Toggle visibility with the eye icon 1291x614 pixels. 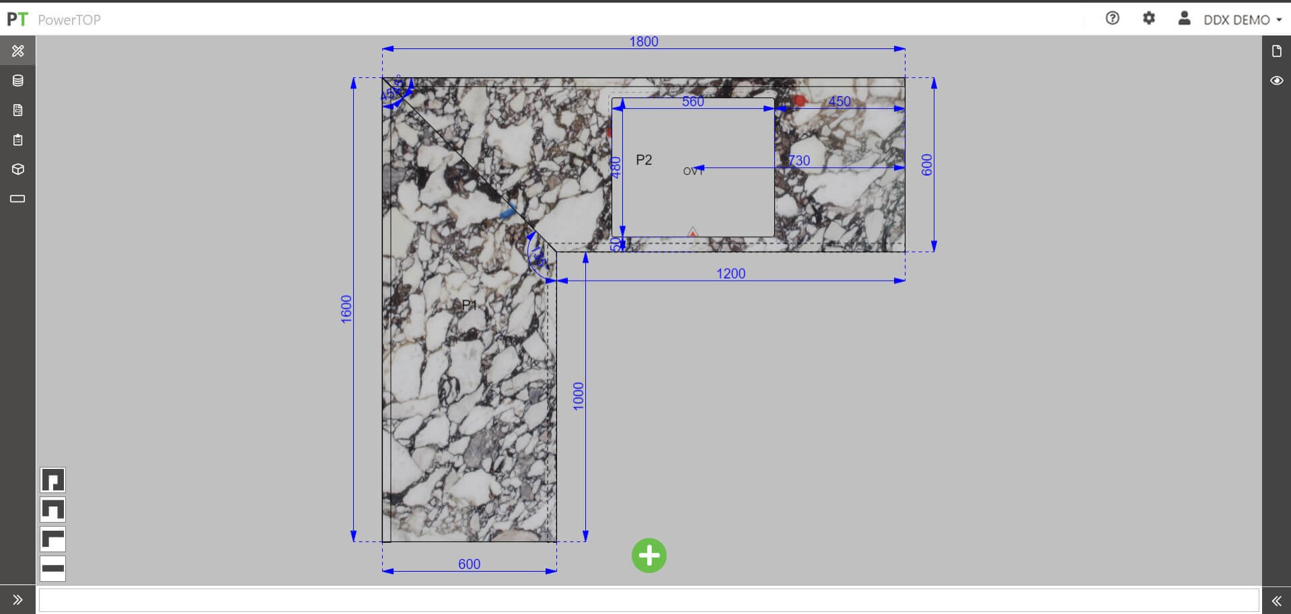(x=1276, y=81)
